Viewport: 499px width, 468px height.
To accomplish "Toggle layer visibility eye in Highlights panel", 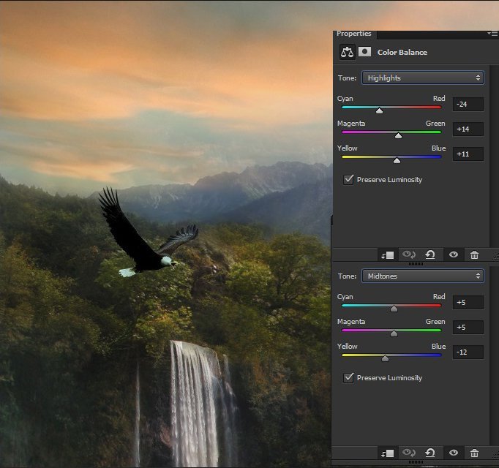I will [x=454, y=254].
